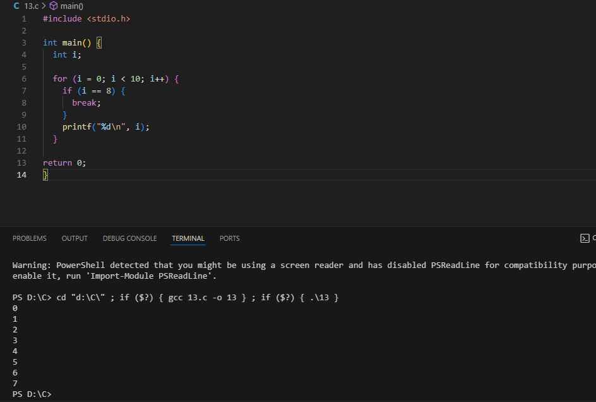Open the DEBUG CONSOLE tab
Image resolution: width=596 pixels, height=402 pixels.
(129, 238)
